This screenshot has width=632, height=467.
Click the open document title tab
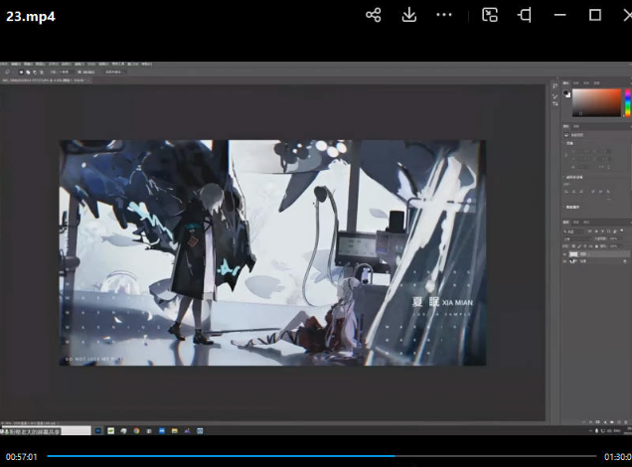tap(45, 80)
